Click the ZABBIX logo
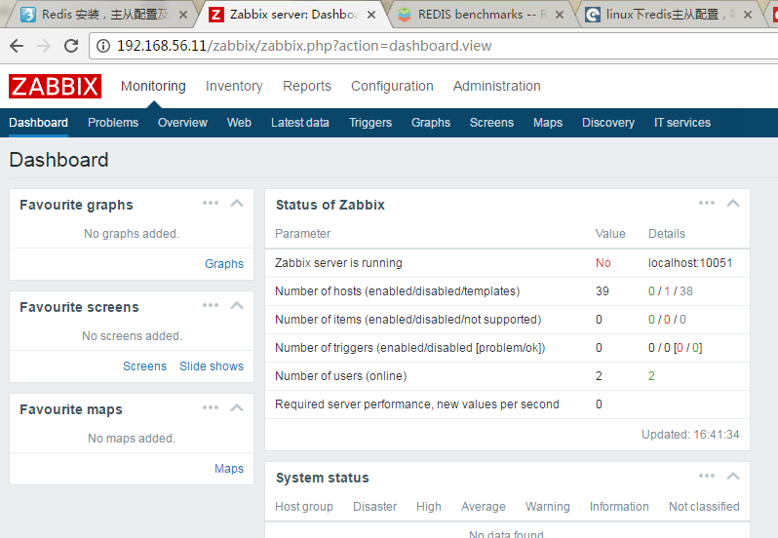The width and height of the screenshot is (778, 538). [x=55, y=87]
